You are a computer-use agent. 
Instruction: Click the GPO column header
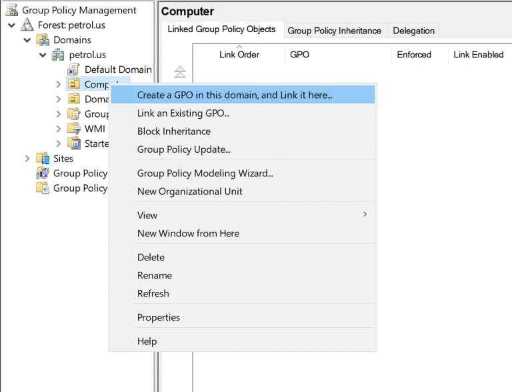click(338, 54)
